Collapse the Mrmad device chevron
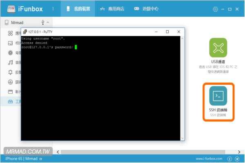 [x=48, y=23]
